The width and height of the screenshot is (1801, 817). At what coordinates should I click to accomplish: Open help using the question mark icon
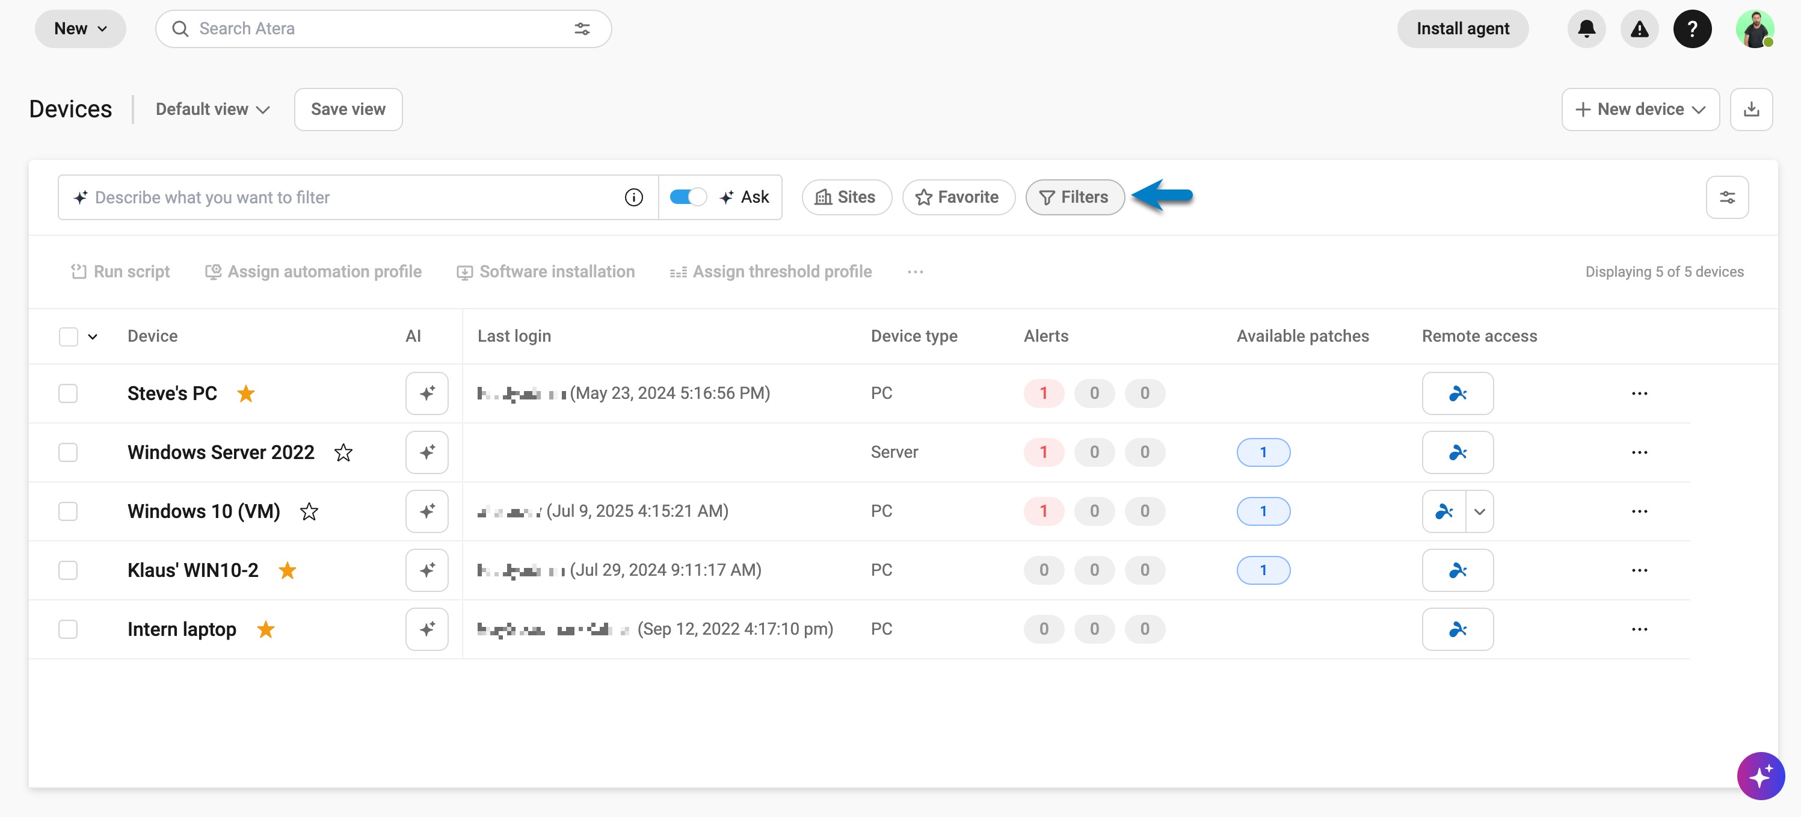1693,29
